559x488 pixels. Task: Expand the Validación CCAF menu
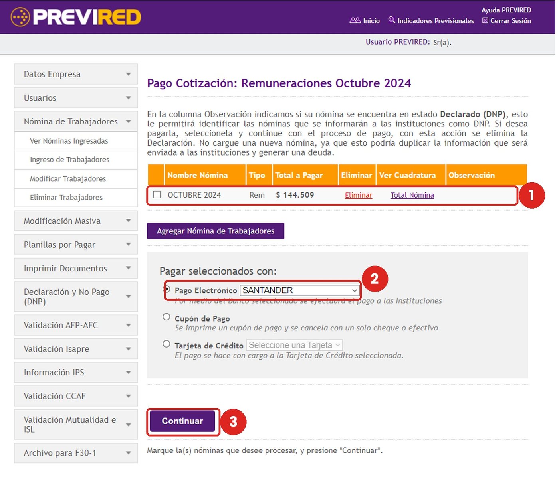[76, 396]
